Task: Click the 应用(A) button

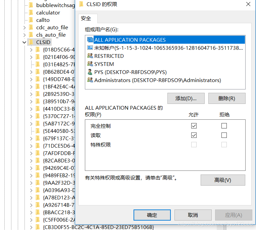Action: coord(234,215)
